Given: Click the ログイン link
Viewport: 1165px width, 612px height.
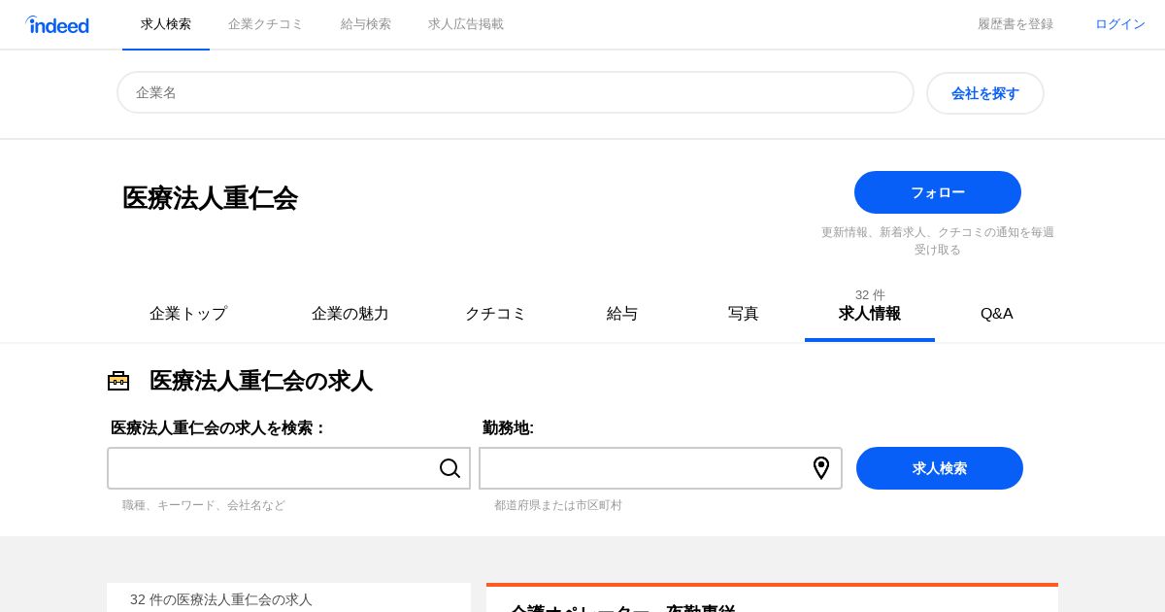Looking at the screenshot, I should click(1120, 24).
